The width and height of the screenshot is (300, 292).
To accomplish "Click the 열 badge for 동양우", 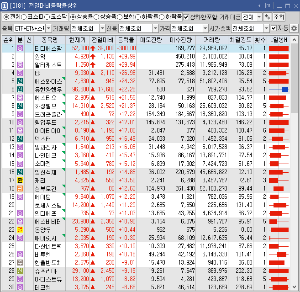I will click(20, 229).
